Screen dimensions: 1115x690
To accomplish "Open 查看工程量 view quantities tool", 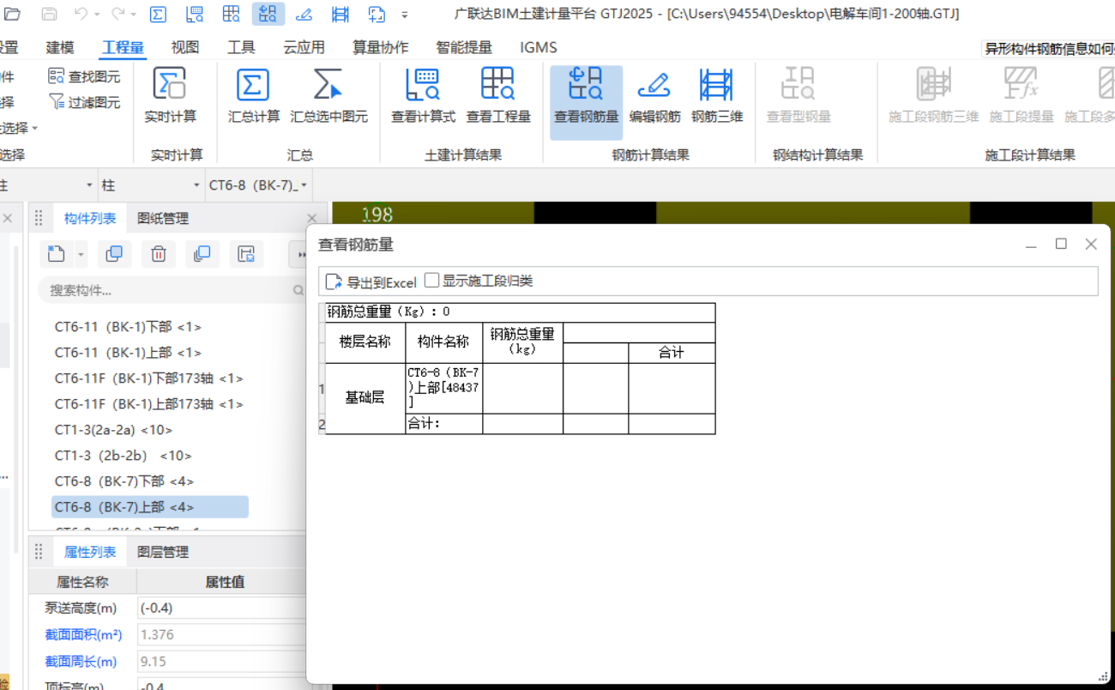I will pos(498,96).
